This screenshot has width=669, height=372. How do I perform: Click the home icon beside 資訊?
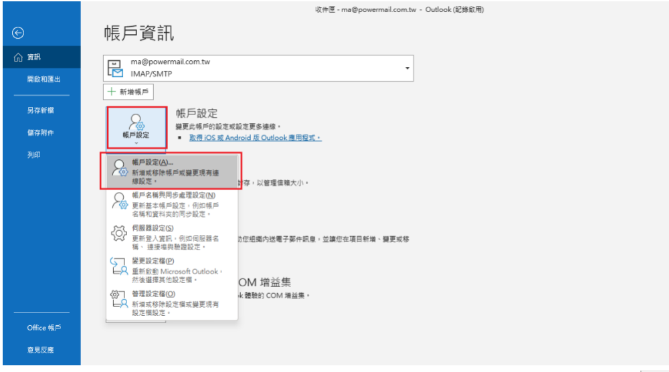[x=18, y=57]
